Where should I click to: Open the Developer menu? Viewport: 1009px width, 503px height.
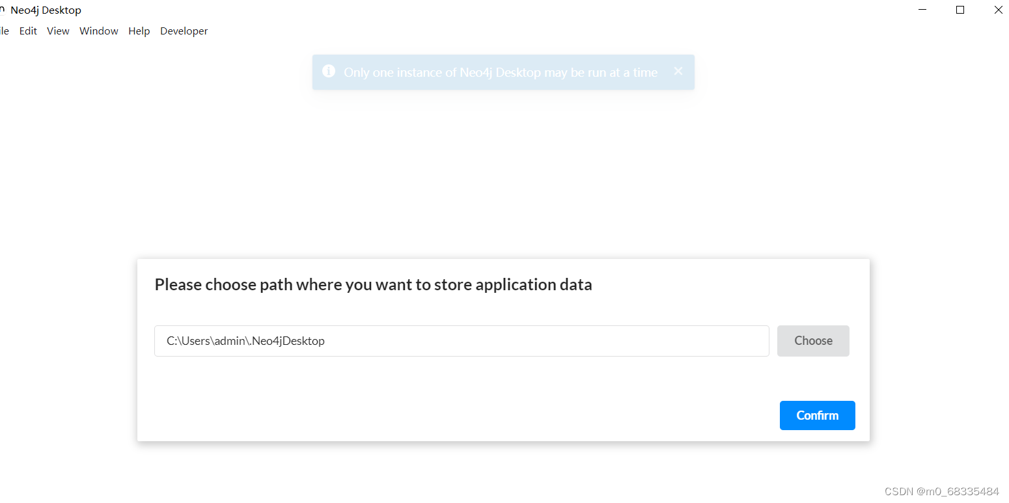184,31
